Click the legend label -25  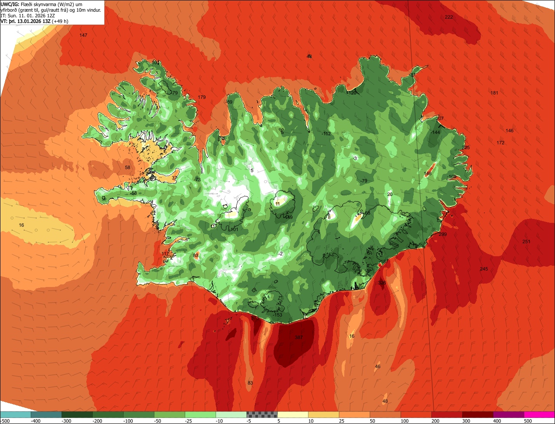189,421
